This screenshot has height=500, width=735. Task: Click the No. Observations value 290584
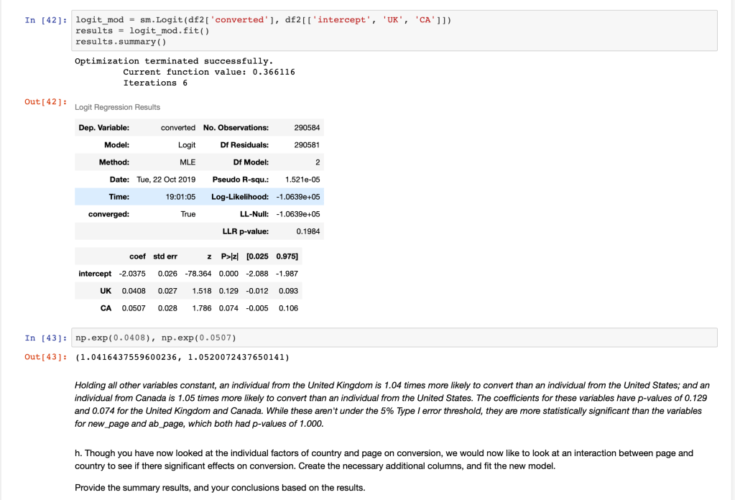[x=307, y=127]
